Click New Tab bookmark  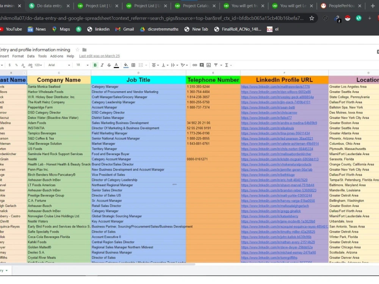[x=196, y=29]
